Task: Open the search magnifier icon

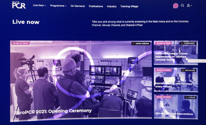Action: click(182, 5)
